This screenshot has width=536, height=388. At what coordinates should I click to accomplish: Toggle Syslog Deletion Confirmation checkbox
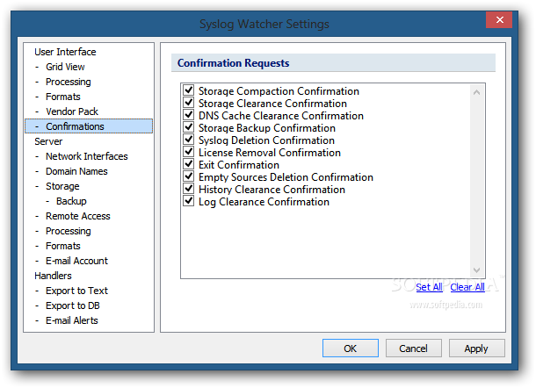point(188,140)
